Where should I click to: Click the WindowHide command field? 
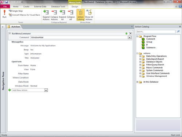79,38
